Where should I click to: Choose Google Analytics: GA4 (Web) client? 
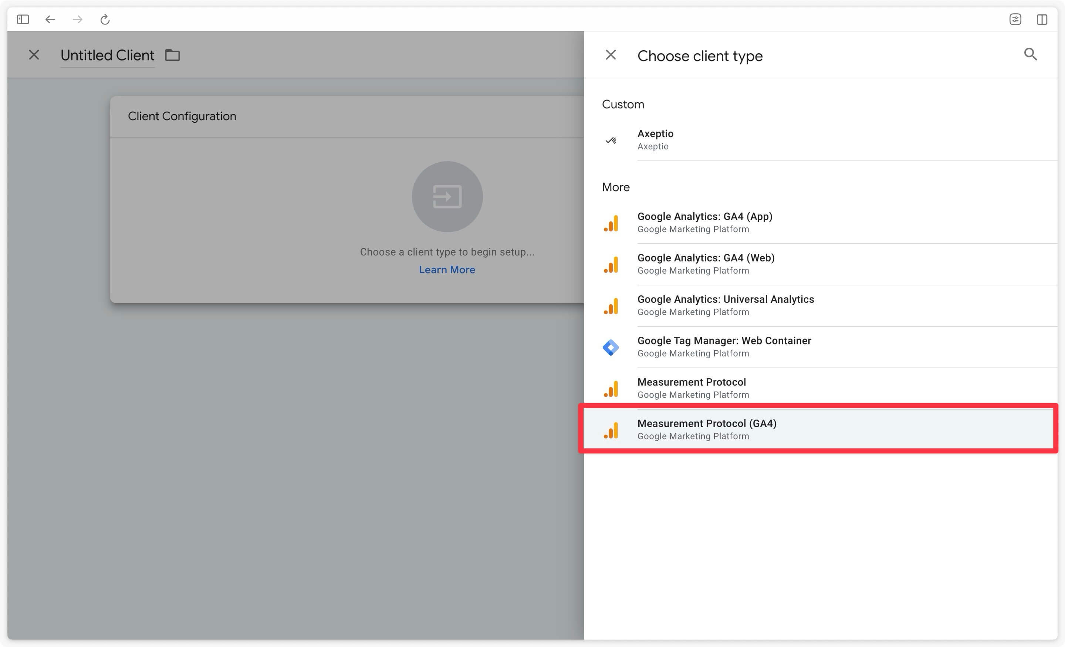point(820,264)
